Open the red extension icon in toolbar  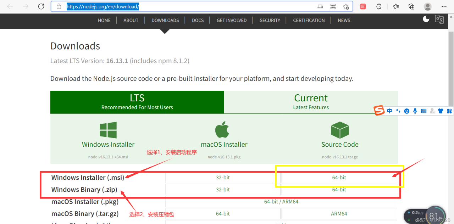tap(363, 6)
